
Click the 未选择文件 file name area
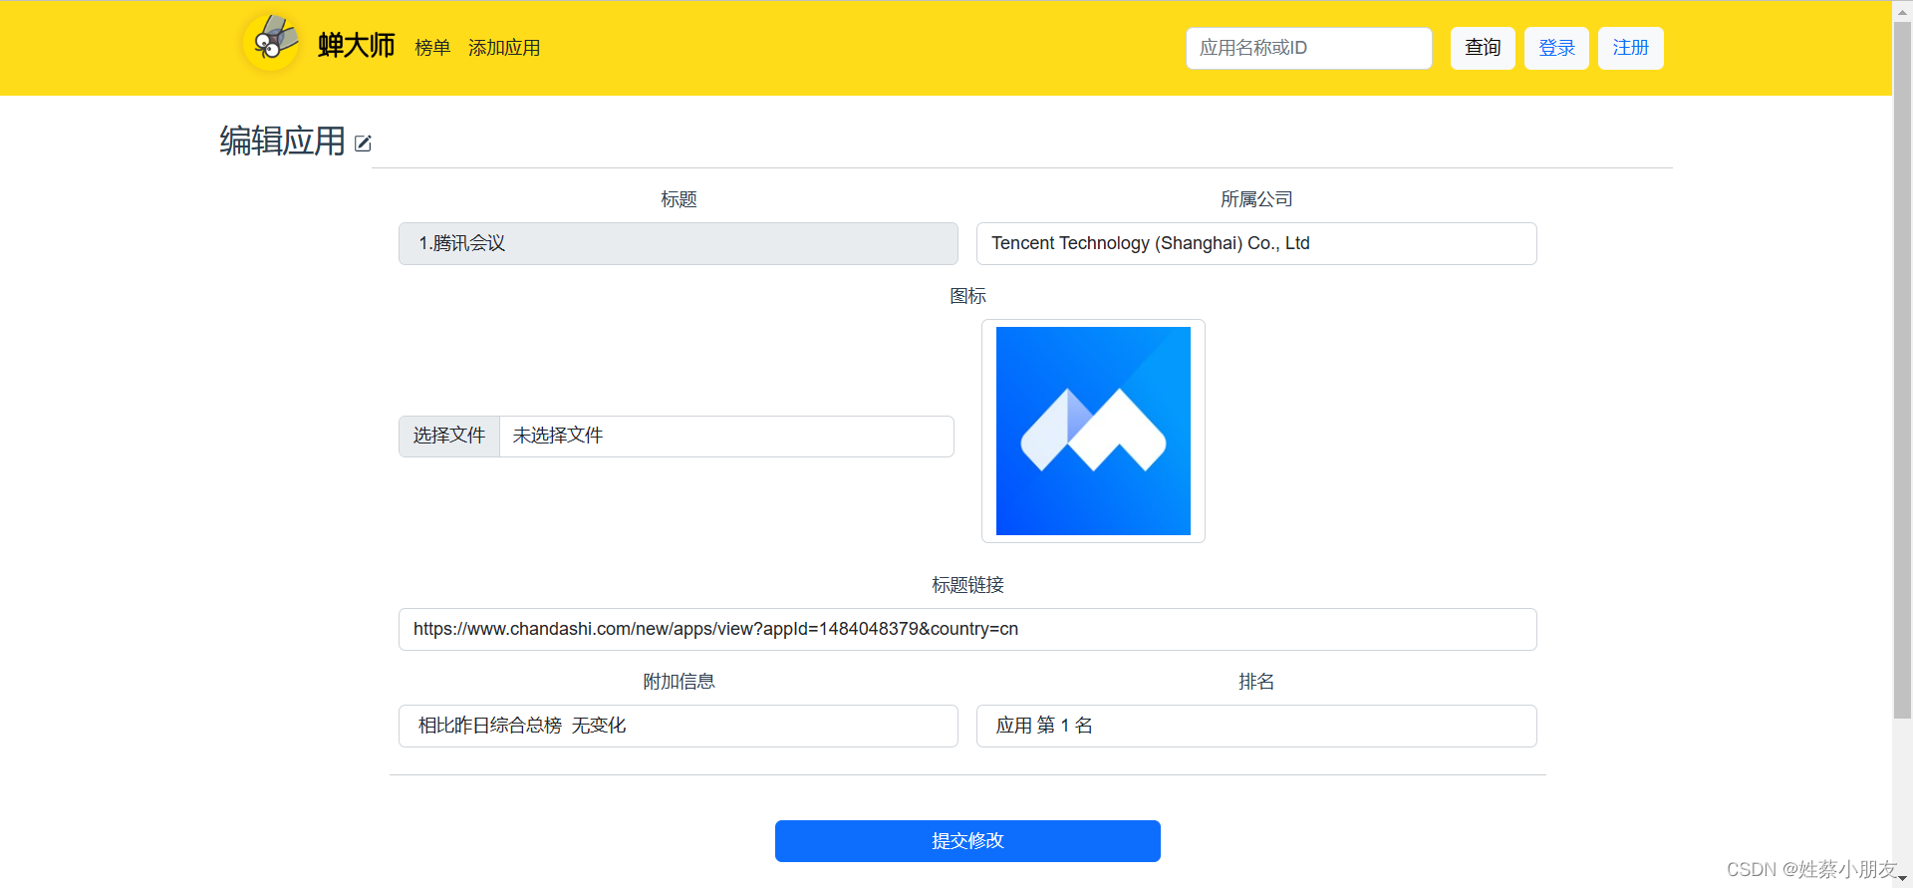(x=726, y=436)
